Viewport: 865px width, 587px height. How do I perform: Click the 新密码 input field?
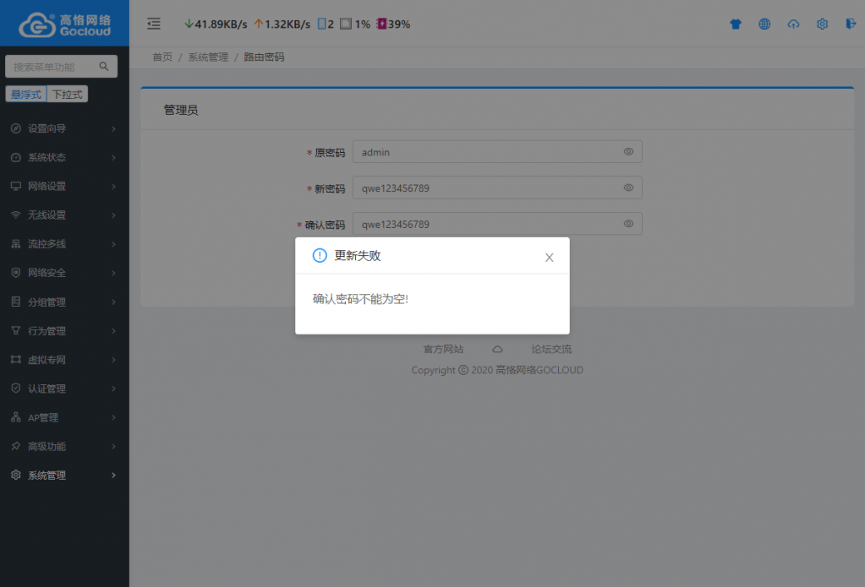[x=497, y=188]
